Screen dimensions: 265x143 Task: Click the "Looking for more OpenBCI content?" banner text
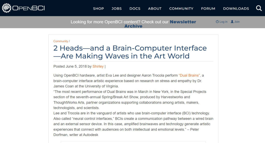pyautogui.click(x=120, y=22)
